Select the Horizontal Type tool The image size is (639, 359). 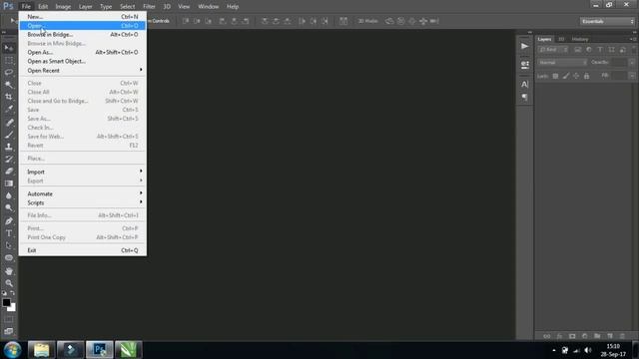[9, 233]
